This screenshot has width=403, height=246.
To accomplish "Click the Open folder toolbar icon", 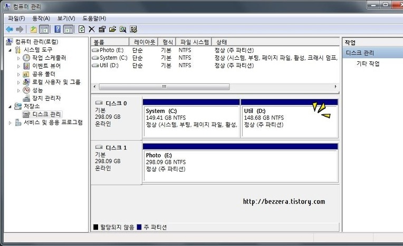I will (x=112, y=30).
